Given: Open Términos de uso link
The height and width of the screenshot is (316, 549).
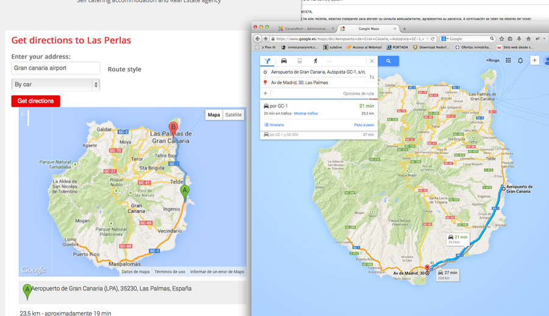Looking at the screenshot, I should [170, 271].
